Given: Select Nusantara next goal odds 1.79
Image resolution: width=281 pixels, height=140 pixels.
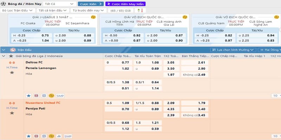Looking at the screenshot, I should coord(195,103).
